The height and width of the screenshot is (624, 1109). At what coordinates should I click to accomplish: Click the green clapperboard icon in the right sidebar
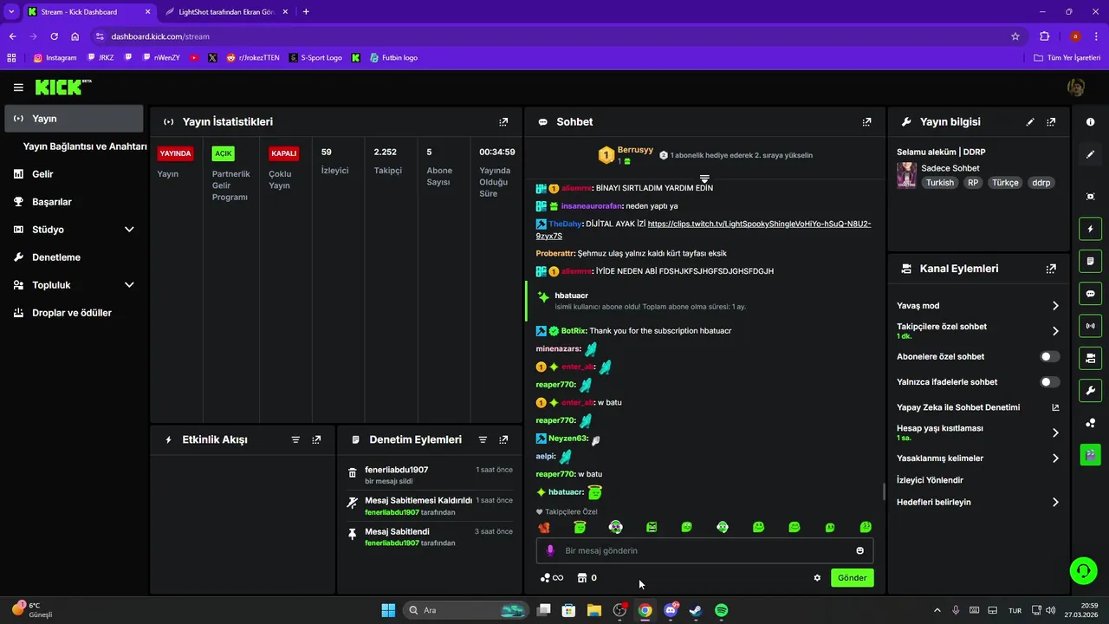pyautogui.click(x=1090, y=454)
